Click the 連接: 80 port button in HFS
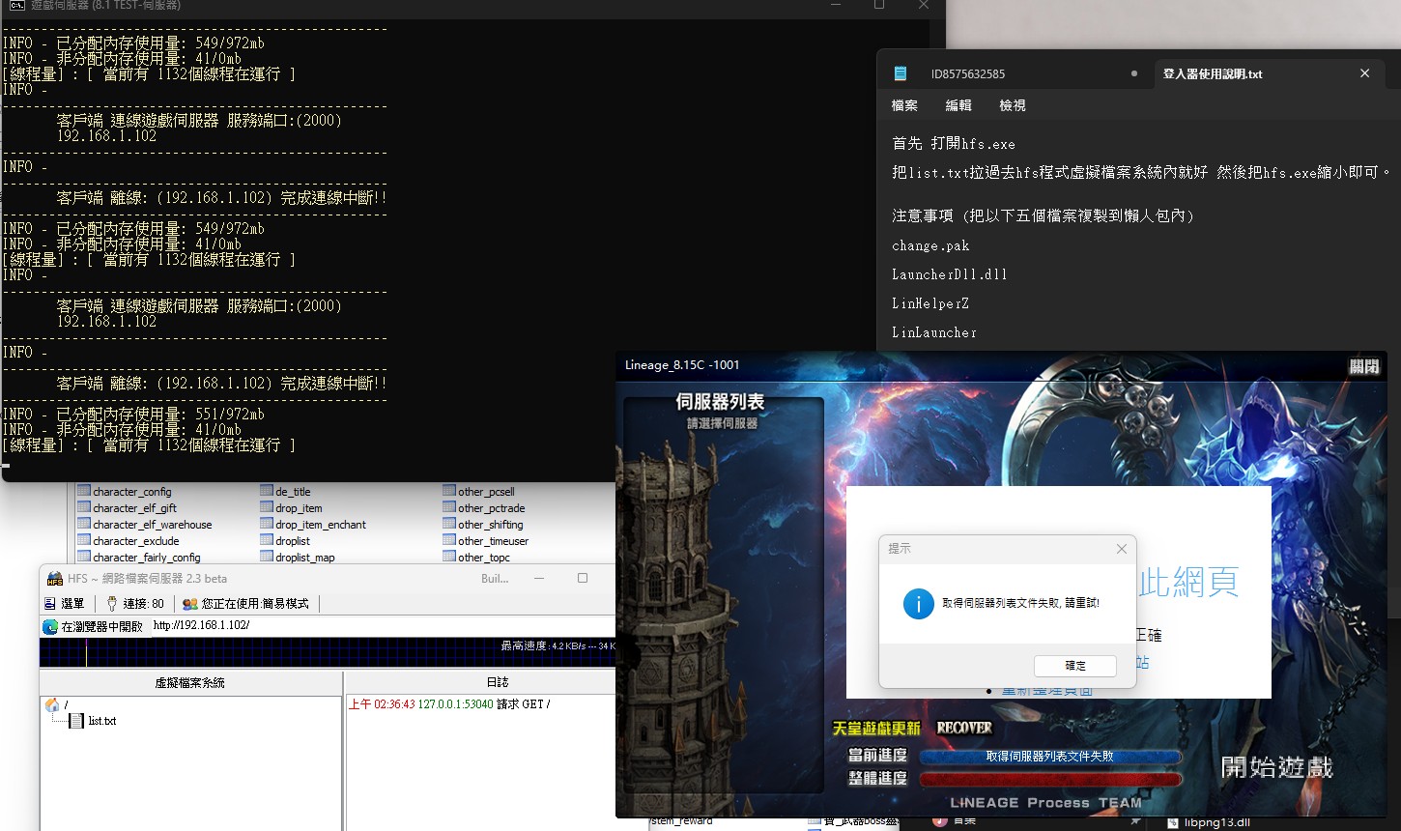The width and height of the screenshot is (1401, 831). pyautogui.click(x=135, y=603)
